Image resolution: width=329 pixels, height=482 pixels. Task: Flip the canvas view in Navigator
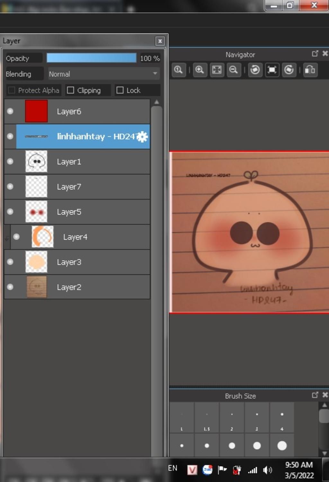click(310, 70)
